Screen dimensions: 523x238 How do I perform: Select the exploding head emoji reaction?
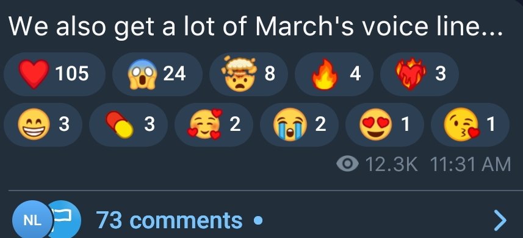coord(248,74)
